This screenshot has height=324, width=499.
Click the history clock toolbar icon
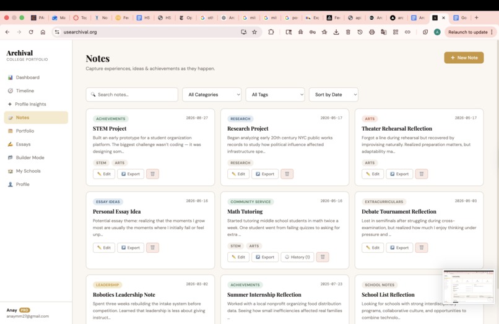point(360,32)
